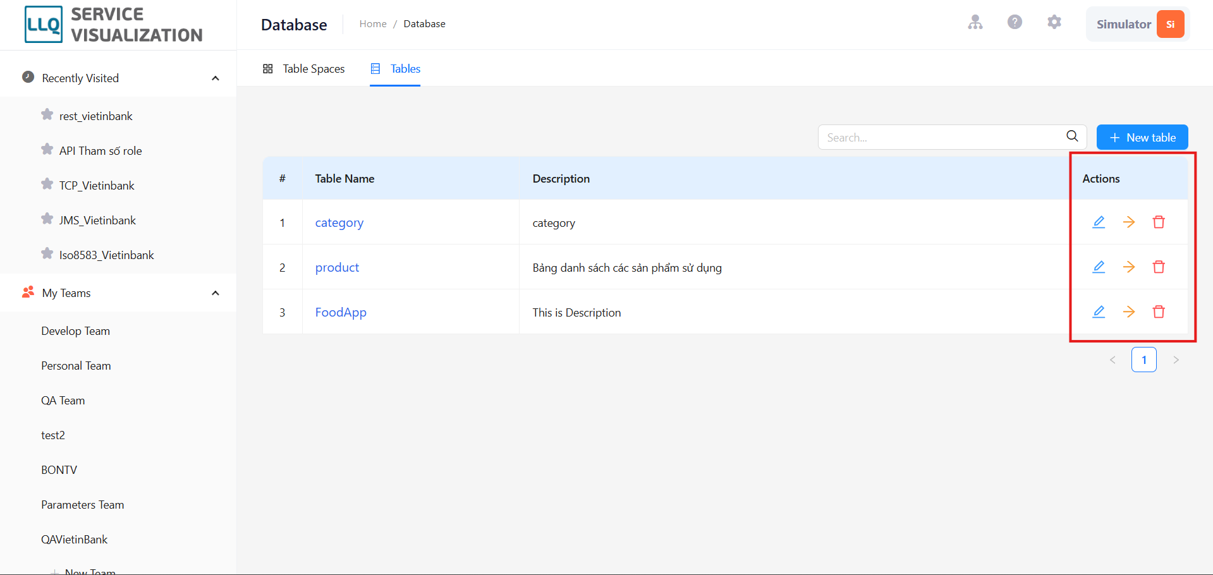Select the BONTV team
1213x575 pixels.
click(x=59, y=470)
